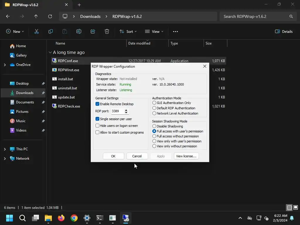The height and width of the screenshot is (225, 300).
Task: Select the RDPCheck.exe file icon
Action: [54, 106]
